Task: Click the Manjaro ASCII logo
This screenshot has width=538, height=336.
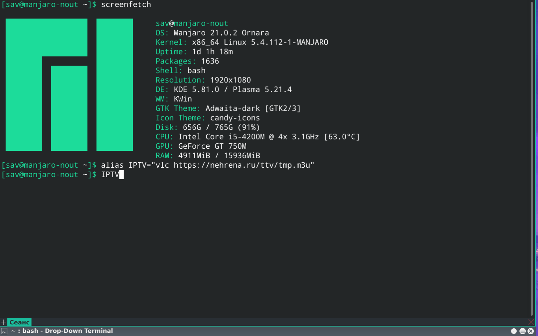Action: [69, 85]
